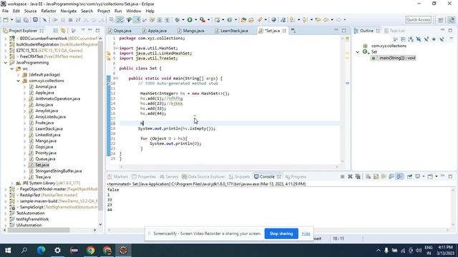
Task: Click the Hide link on the sharing bar
Action: click(x=306, y=233)
